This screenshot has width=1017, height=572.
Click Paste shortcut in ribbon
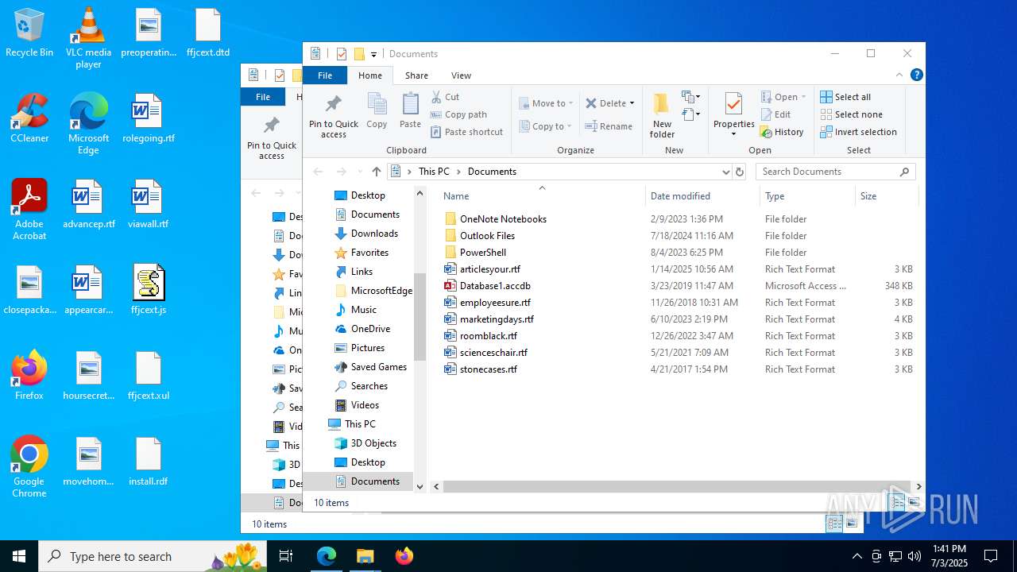click(x=466, y=132)
